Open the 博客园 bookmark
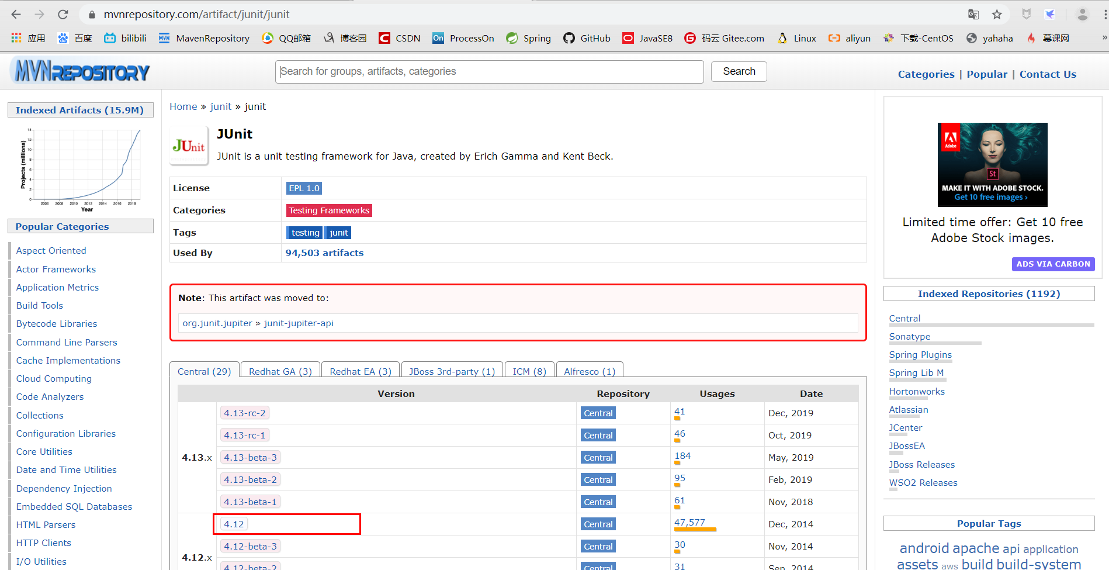 point(345,38)
